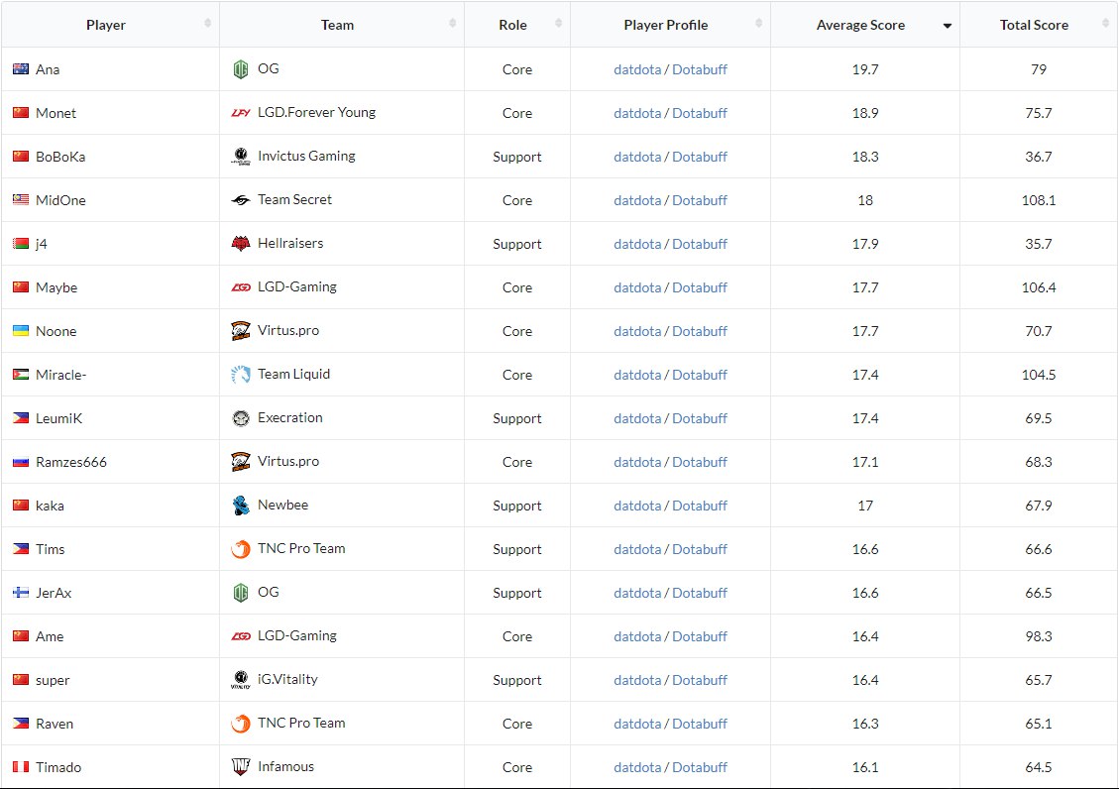Screen dimensions: 1119x789
Task: Open Timado's datdota profile link
Action: coord(637,767)
